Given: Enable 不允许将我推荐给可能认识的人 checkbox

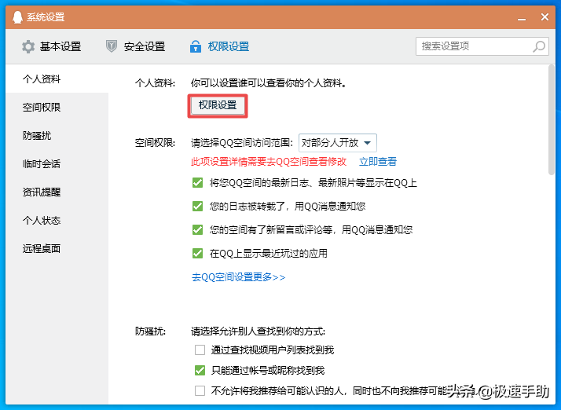Looking at the screenshot, I should 200,390.
